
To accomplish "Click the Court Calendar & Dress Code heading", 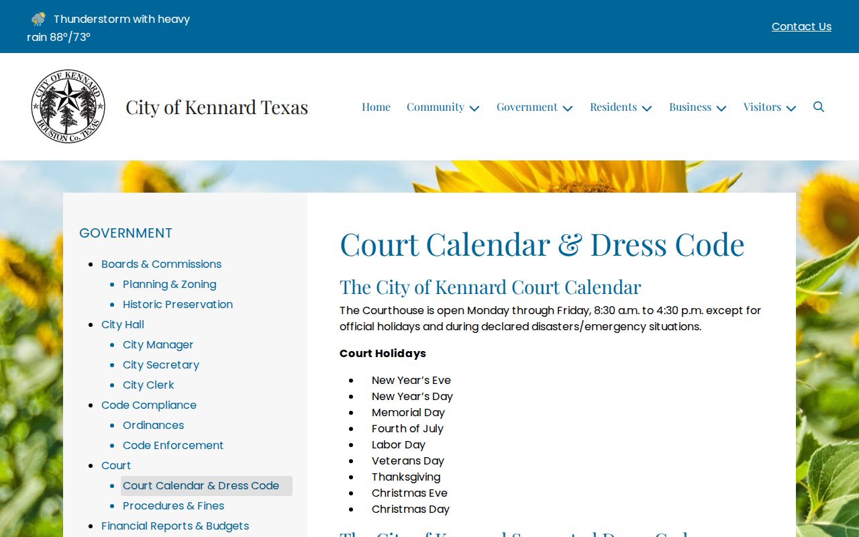I will (x=542, y=244).
